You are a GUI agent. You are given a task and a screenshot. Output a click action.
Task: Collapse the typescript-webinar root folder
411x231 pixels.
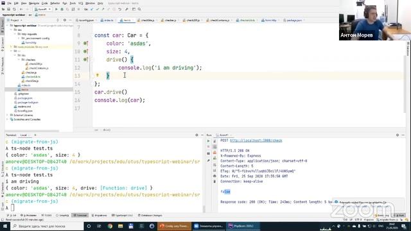coord(8,26)
